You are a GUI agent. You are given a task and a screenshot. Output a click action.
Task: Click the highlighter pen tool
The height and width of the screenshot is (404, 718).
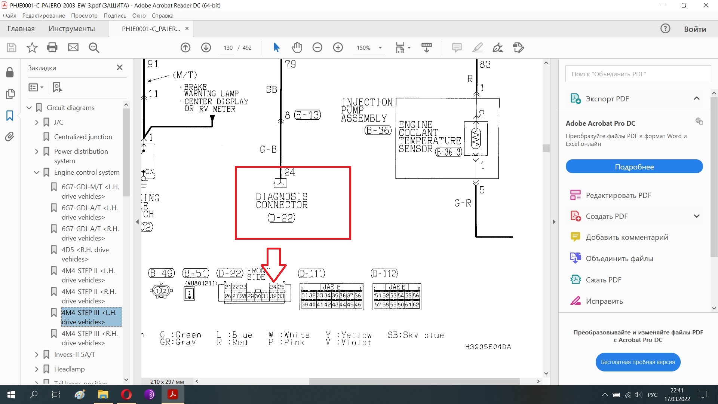coord(477,48)
